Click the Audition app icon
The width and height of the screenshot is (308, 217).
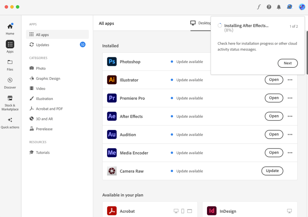[x=112, y=135]
